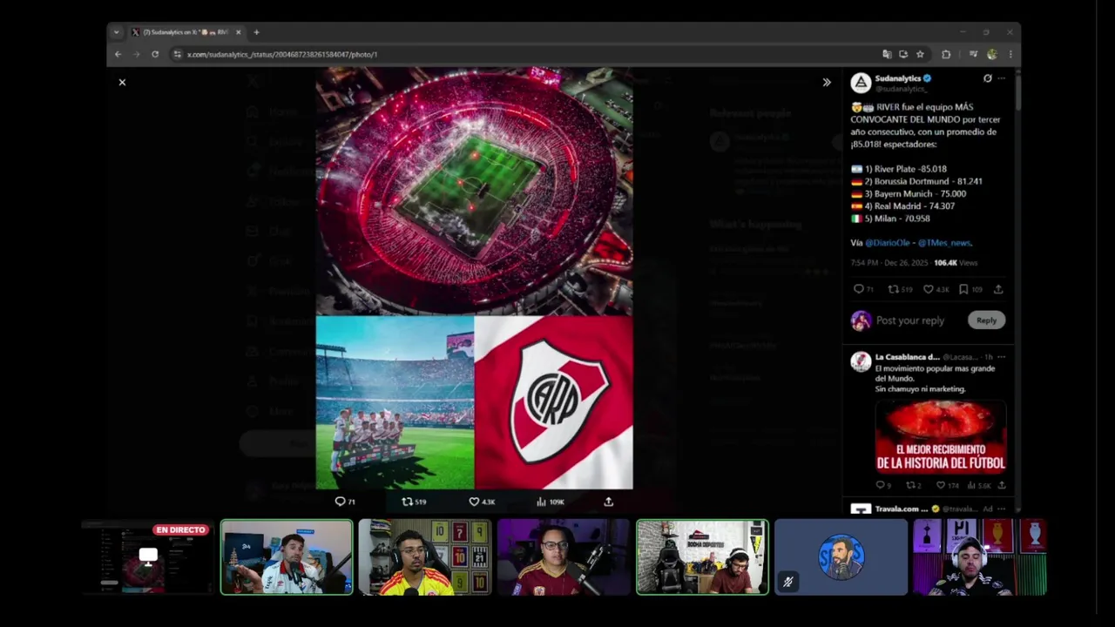Viewport: 1115px width, 627px height.
Task: Open the @TMes_news mention link
Action: [x=944, y=243]
